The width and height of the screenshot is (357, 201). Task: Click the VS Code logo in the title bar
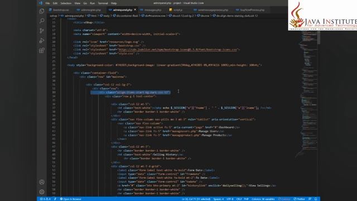point(41,3)
